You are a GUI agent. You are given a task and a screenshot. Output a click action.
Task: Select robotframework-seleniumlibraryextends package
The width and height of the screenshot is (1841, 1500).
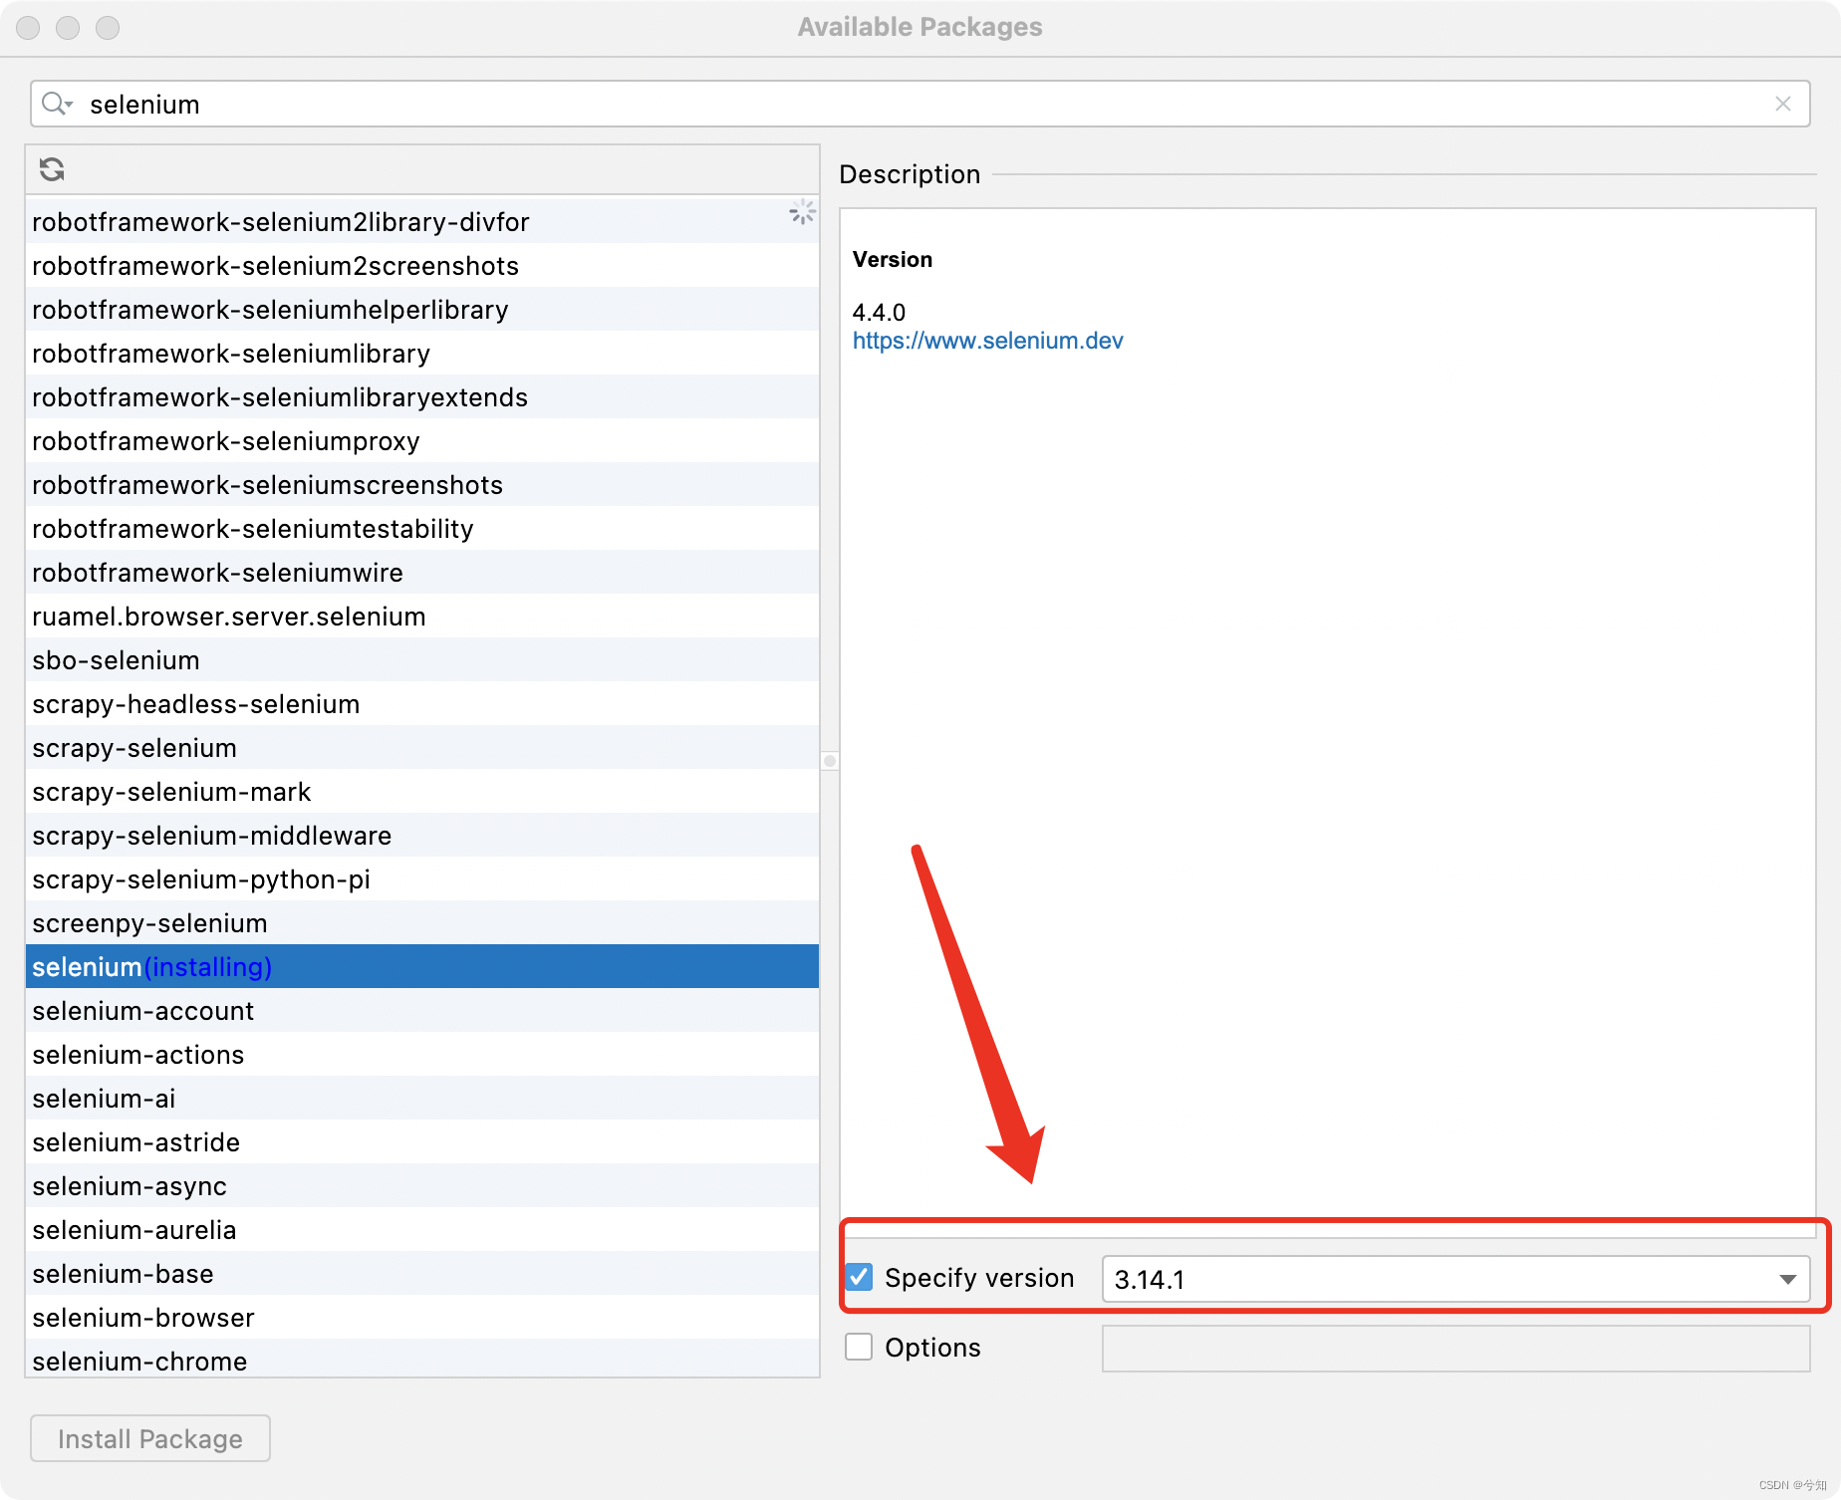point(422,396)
